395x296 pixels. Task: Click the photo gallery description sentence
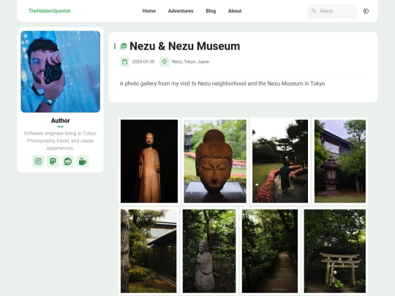(222, 83)
